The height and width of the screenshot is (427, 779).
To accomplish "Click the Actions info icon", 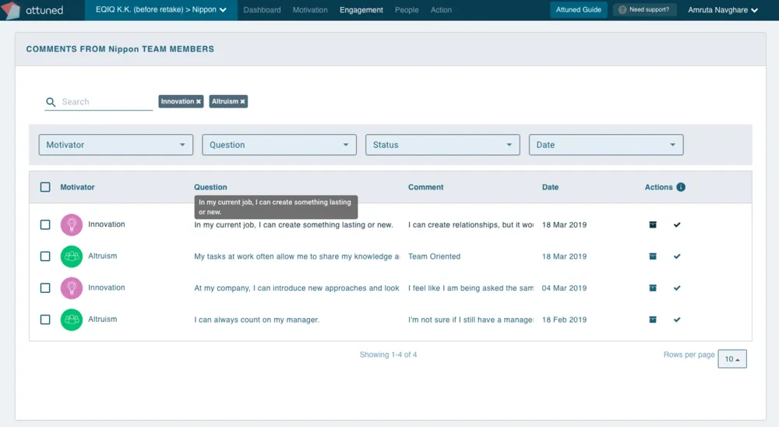I will [x=681, y=187].
